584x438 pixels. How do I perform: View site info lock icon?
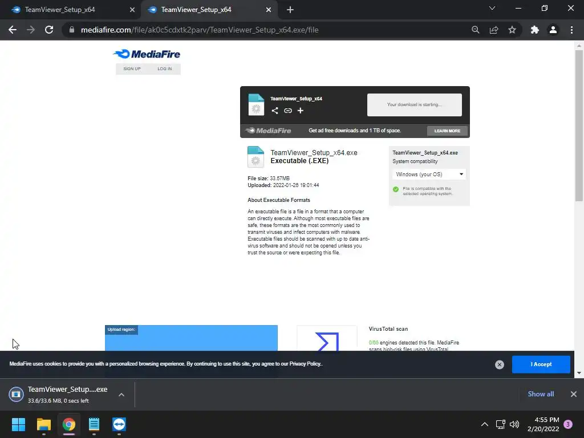click(71, 30)
